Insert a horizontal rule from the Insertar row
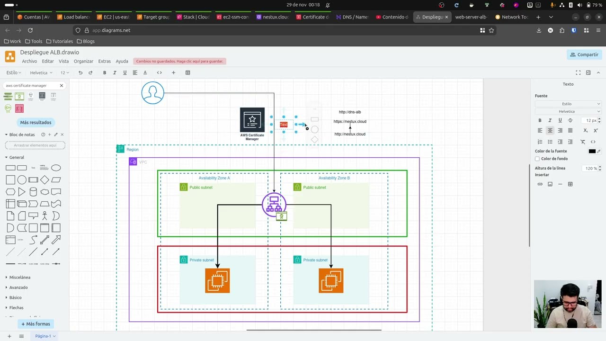 click(560, 184)
